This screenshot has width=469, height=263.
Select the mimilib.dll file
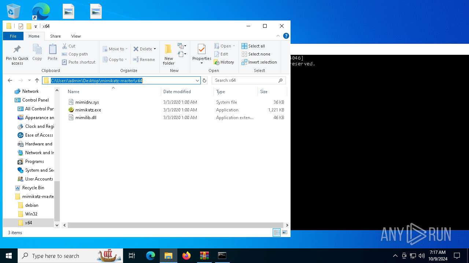tap(86, 118)
